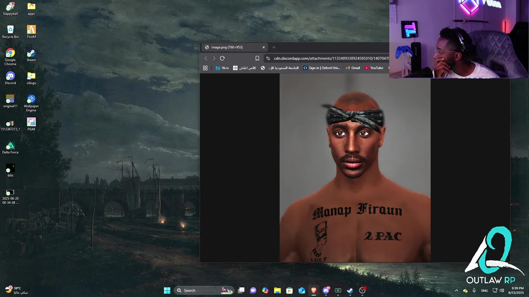Open the volume control tray icon

point(502,290)
